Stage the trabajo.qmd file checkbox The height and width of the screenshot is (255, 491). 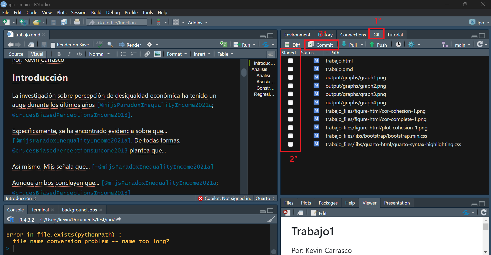click(x=290, y=69)
